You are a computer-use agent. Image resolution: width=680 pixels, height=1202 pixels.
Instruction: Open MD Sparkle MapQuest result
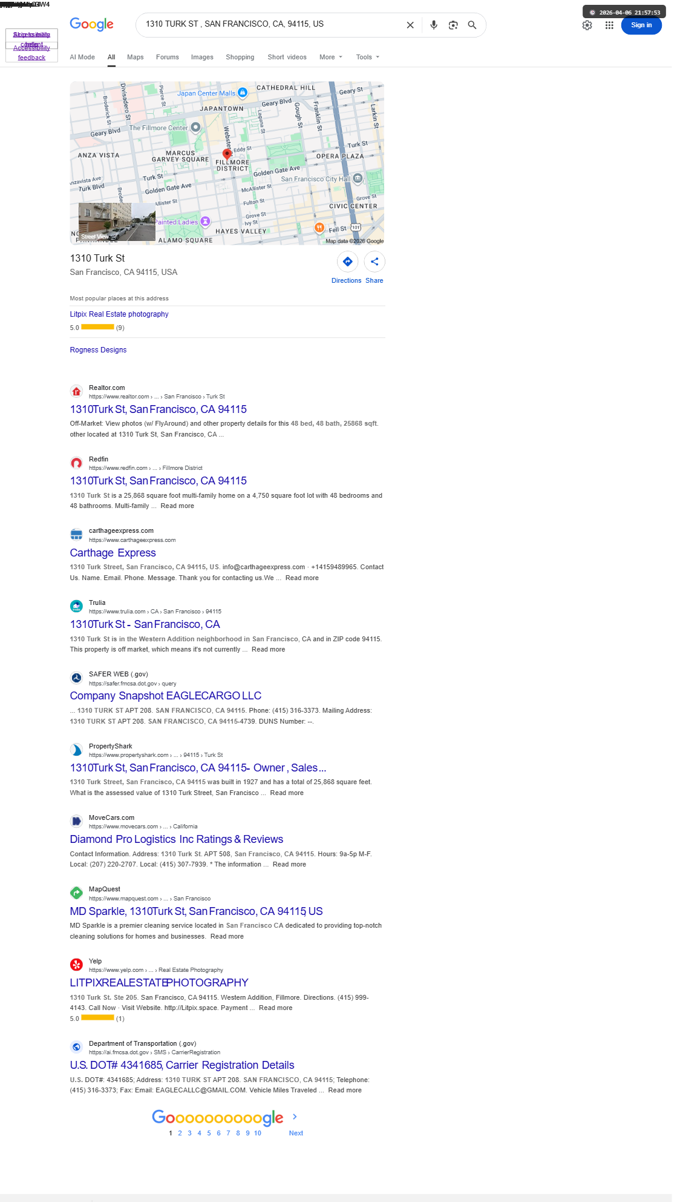pyautogui.click(x=197, y=911)
